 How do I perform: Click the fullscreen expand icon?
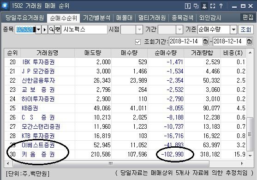click(x=213, y=6)
